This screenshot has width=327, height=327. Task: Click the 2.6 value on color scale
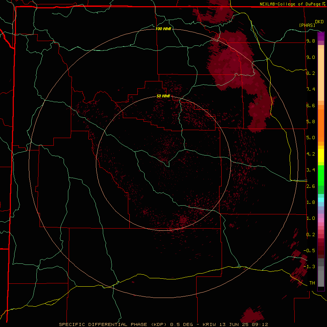tap(311, 186)
